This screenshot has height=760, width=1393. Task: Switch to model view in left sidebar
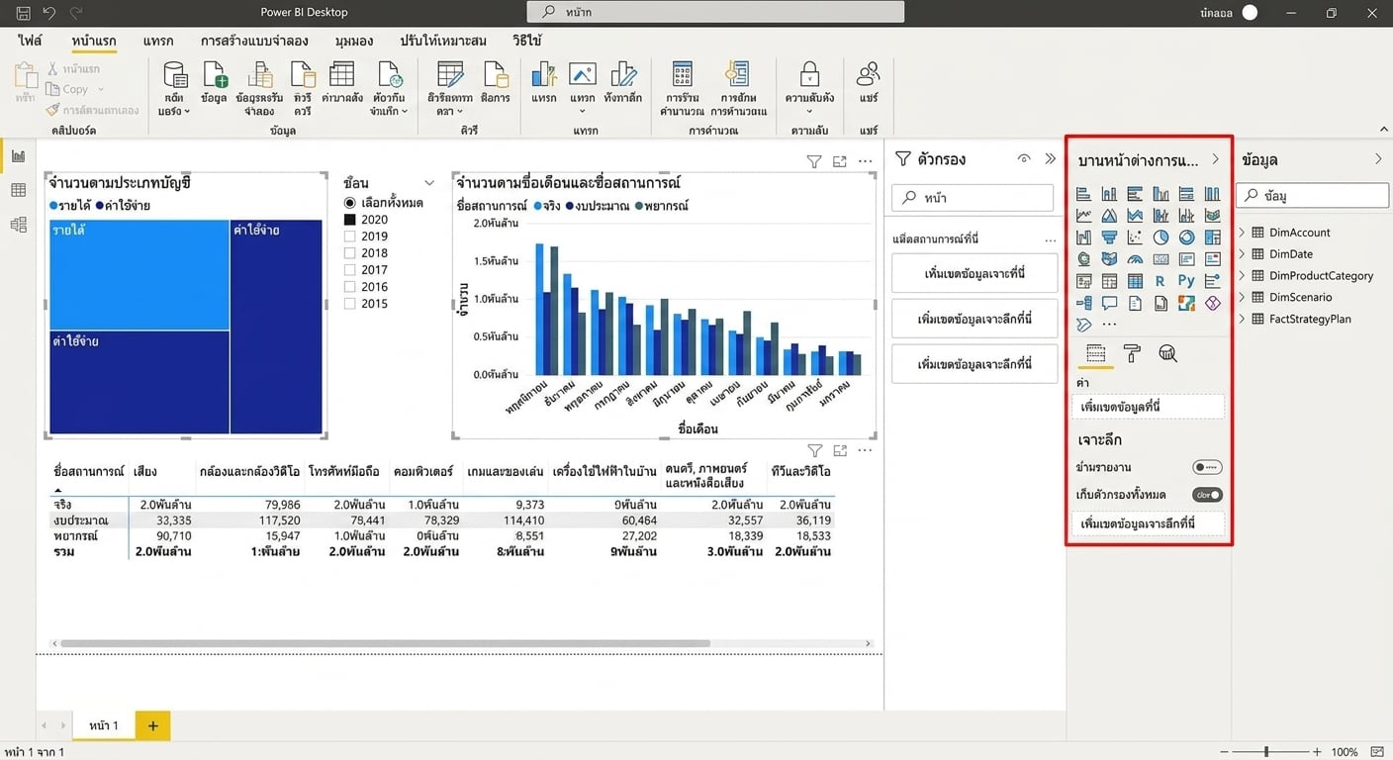(x=18, y=225)
